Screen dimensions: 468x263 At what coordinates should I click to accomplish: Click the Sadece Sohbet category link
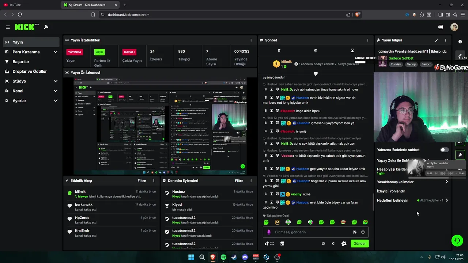point(401,58)
